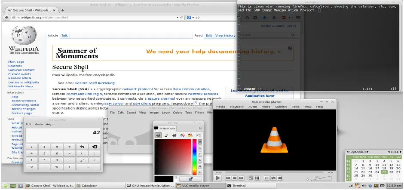Pick a color in the red gradient square

pos(173,157)
